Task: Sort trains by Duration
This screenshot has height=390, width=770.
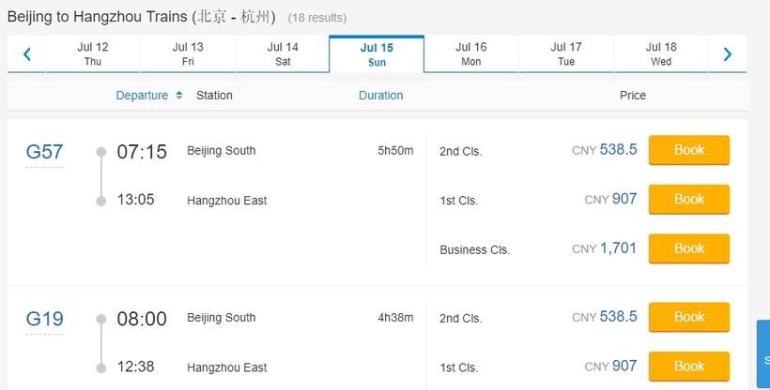Action: [x=380, y=96]
